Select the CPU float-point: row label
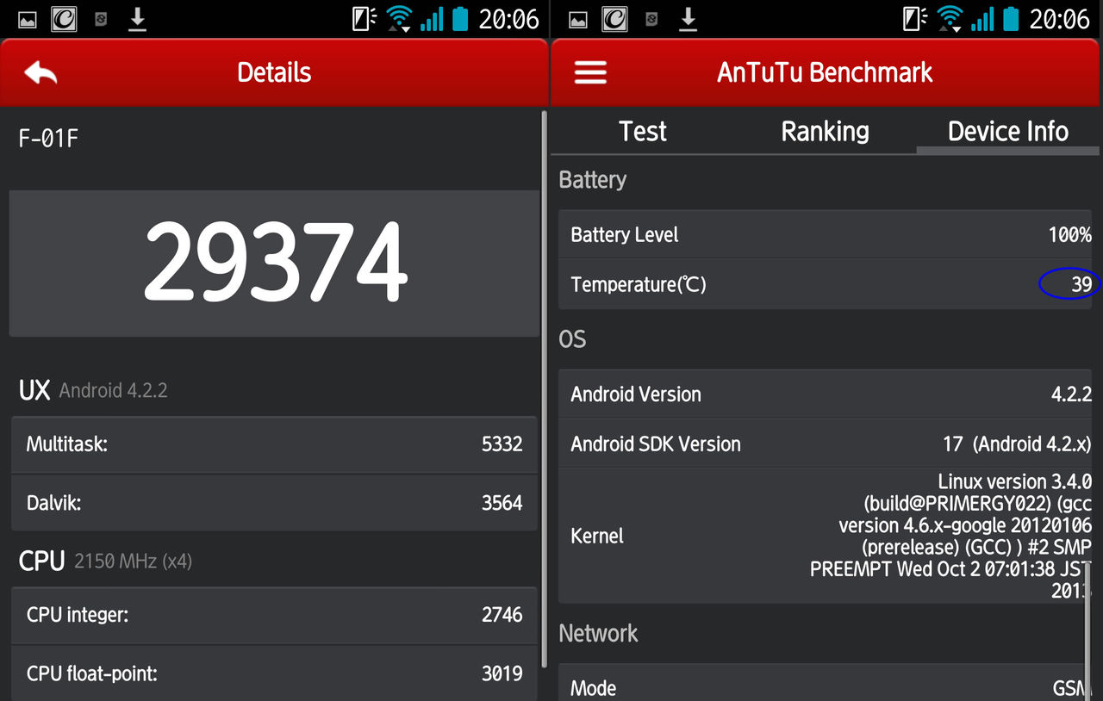1103x701 pixels. 92,673
